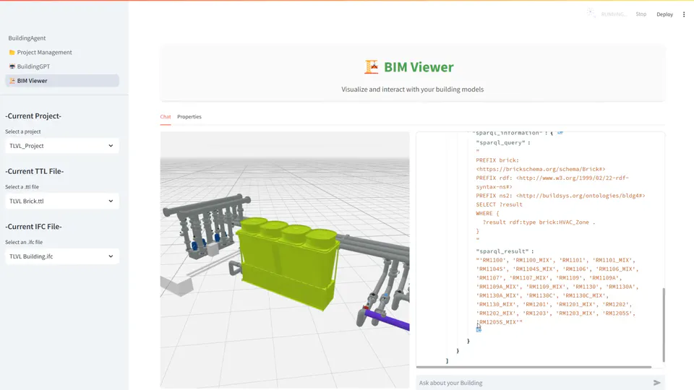694x390 pixels.
Task: Open the TLVL Building.ifc file dropdown
Action: tap(62, 256)
